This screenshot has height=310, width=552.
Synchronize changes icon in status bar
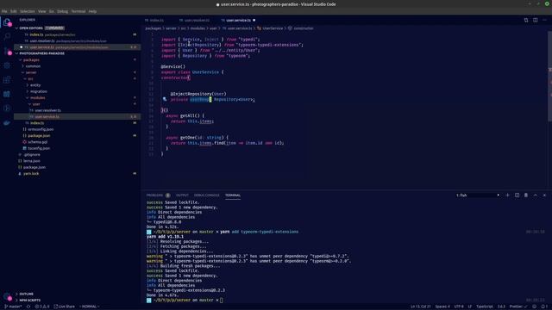28,307
